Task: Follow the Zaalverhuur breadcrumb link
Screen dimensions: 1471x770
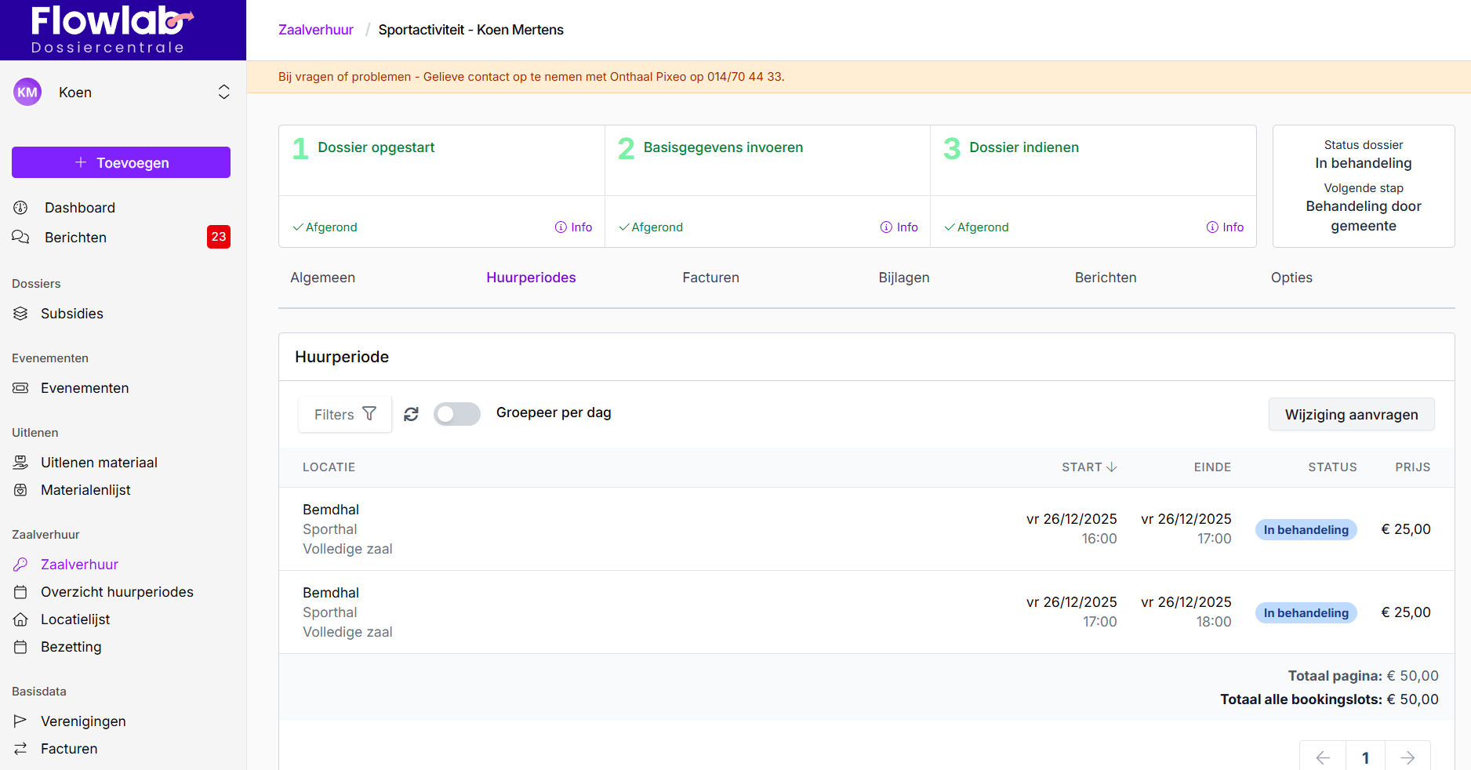Action: (x=316, y=30)
